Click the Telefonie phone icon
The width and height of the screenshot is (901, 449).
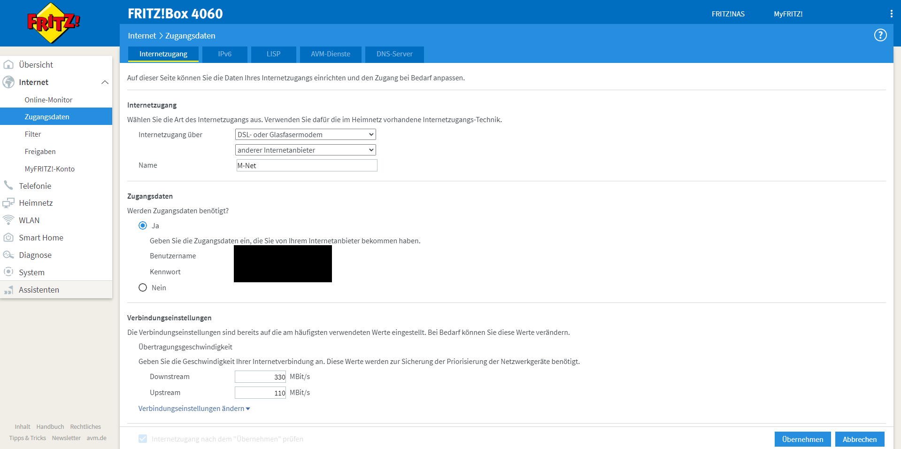click(8, 186)
